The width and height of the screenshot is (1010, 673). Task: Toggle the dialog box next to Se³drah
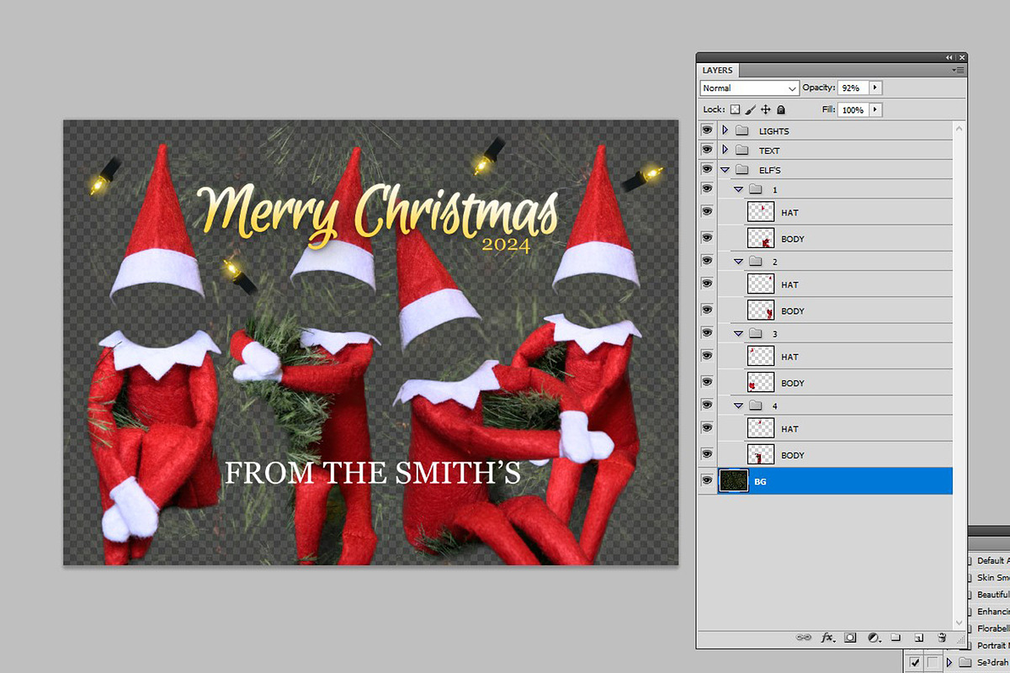point(932,663)
